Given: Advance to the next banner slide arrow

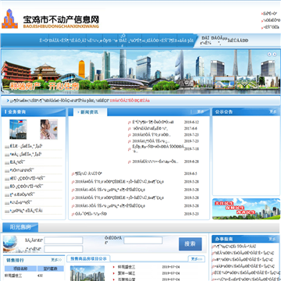Looking at the screenshot, I should pyautogui.click(x=275, y=54).
